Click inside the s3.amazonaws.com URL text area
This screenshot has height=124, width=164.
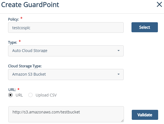tap(66, 114)
